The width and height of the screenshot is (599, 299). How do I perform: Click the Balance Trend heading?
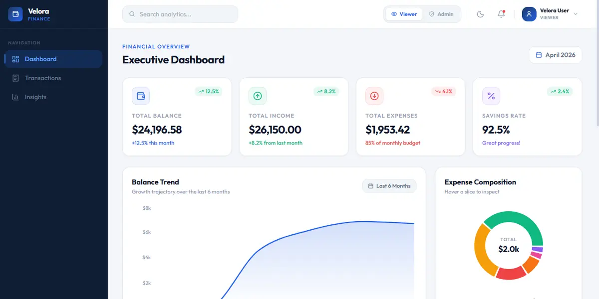[x=155, y=182]
